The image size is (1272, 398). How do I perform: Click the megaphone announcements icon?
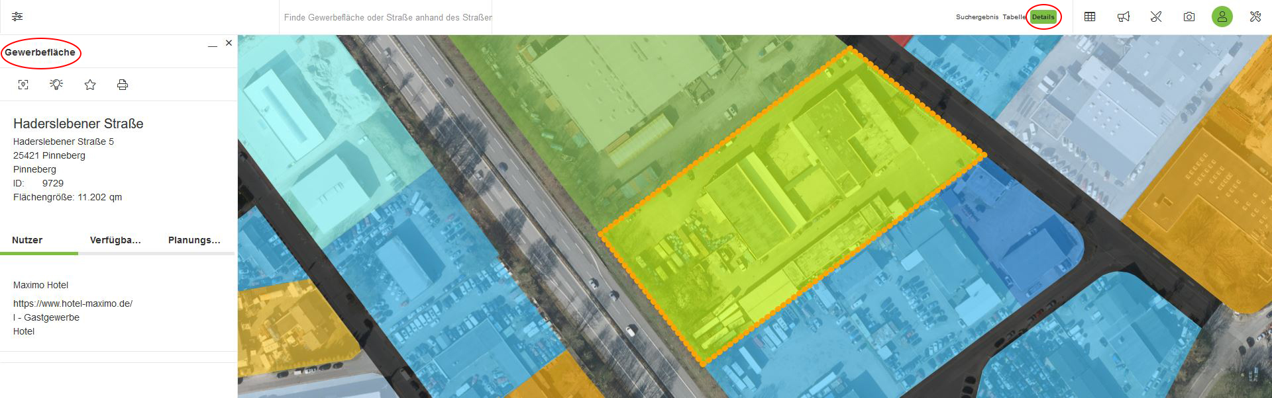pos(1124,17)
